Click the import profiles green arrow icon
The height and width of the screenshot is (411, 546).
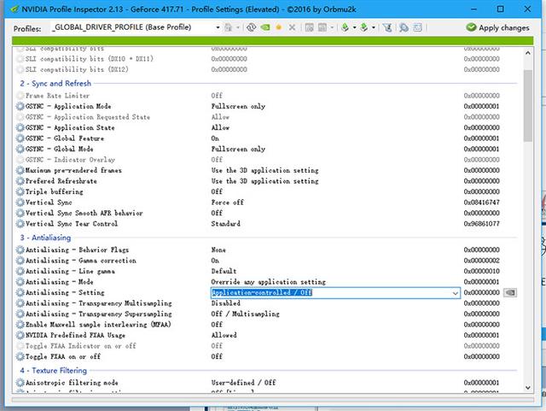click(364, 27)
